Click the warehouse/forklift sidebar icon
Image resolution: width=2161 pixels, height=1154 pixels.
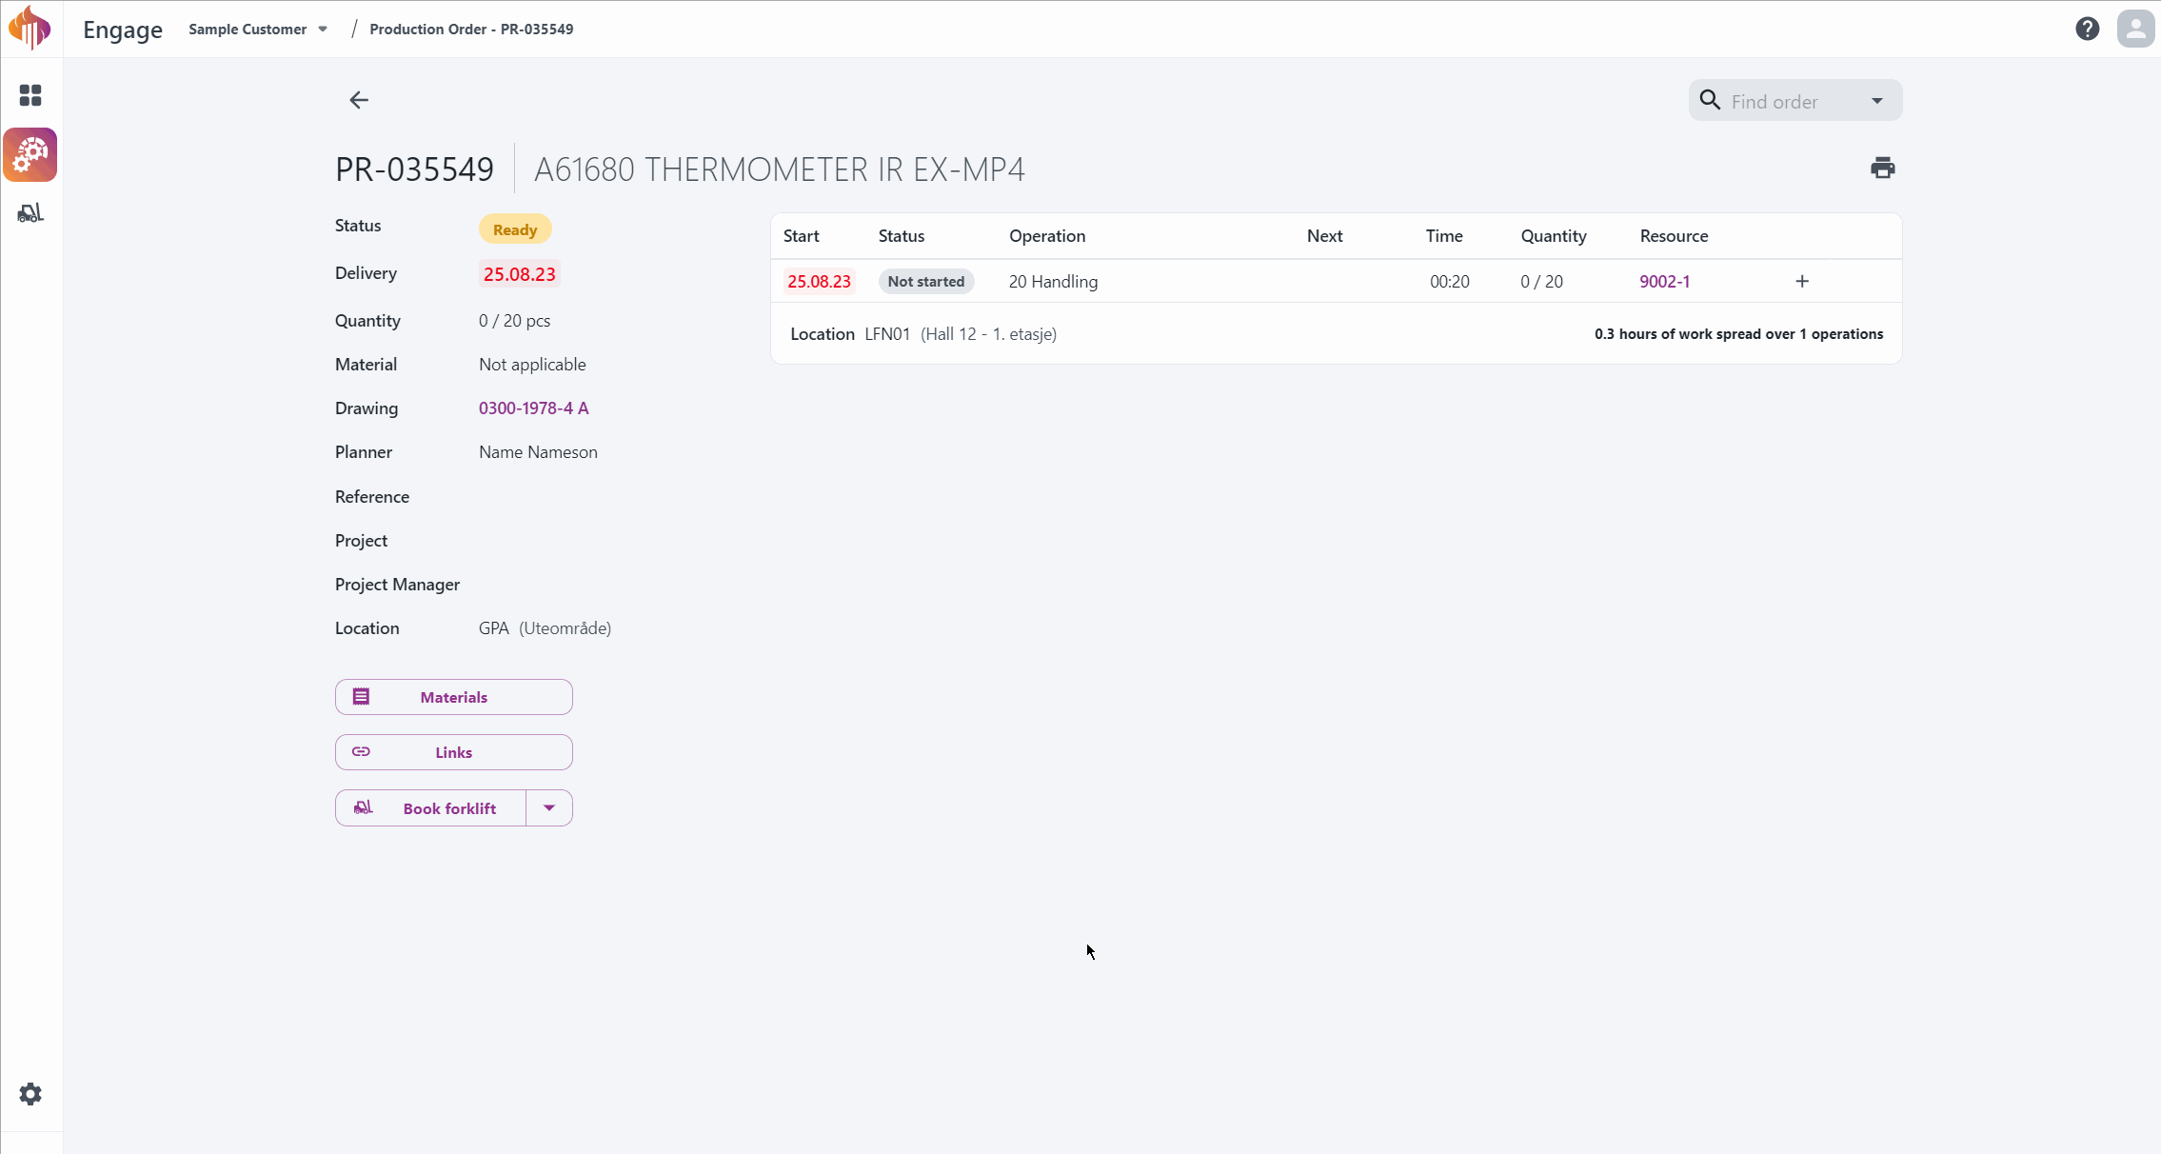coord(30,213)
